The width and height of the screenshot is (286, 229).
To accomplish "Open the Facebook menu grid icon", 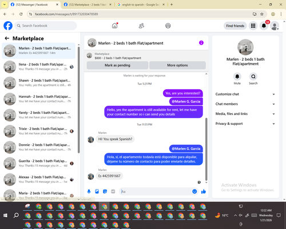I will click(x=253, y=26).
